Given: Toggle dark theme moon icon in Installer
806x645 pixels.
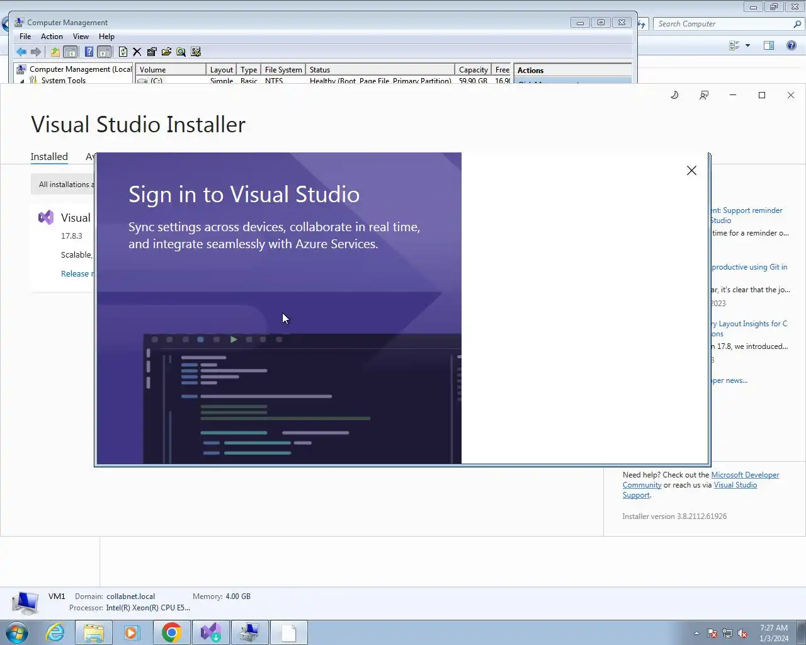Looking at the screenshot, I should [x=674, y=95].
